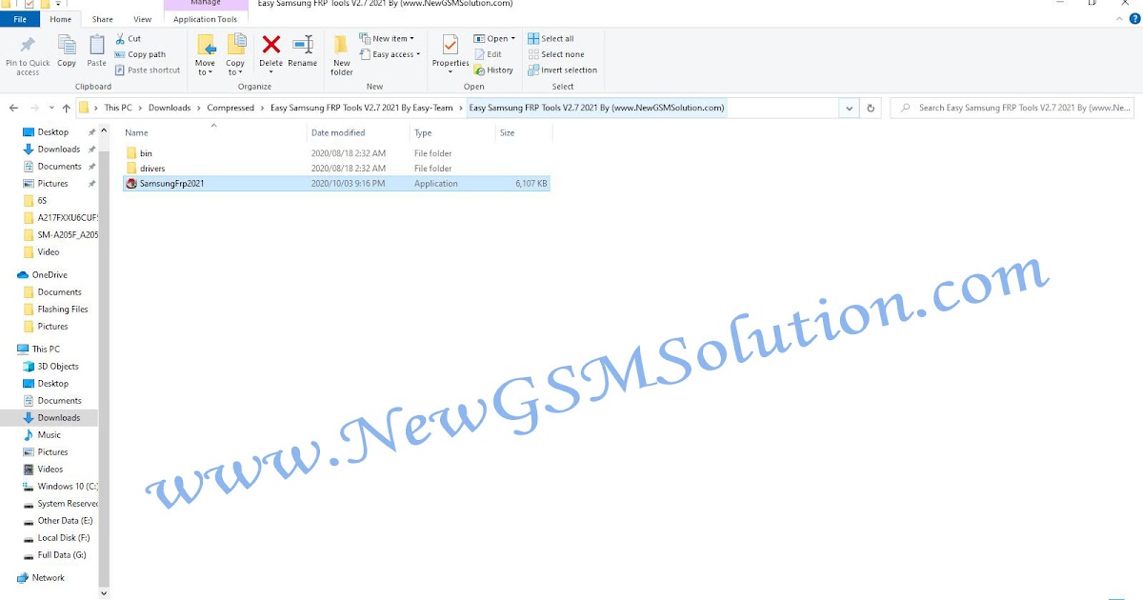Create a New folder
The width and height of the screenshot is (1143, 600).
[x=342, y=55]
